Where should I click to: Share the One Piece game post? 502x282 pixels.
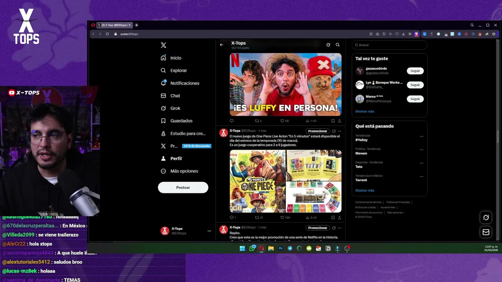click(x=339, y=217)
